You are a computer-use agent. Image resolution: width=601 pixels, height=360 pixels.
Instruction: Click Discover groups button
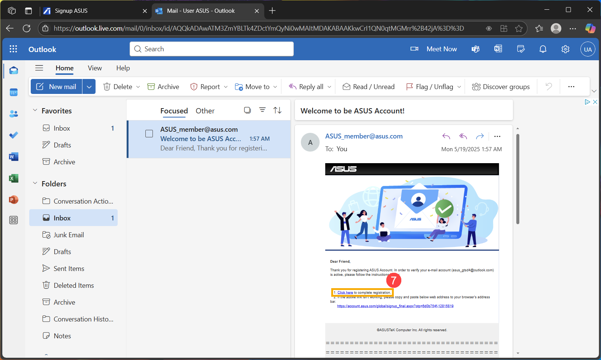point(501,86)
